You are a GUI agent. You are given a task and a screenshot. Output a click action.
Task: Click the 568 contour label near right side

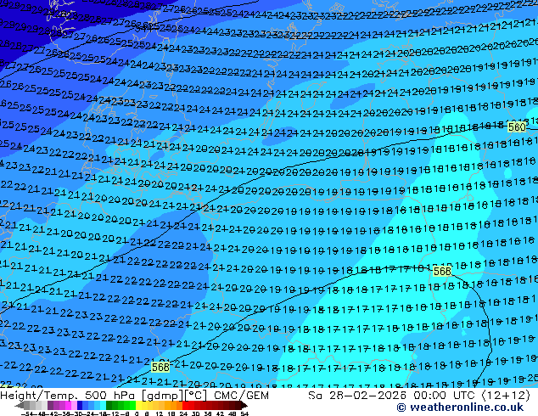point(441,272)
